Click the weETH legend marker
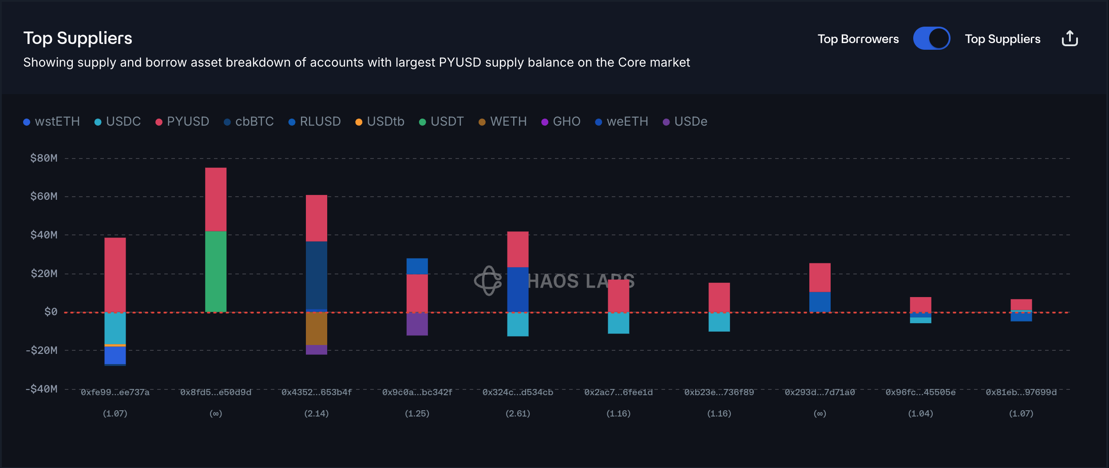1109x468 pixels. (x=598, y=122)
